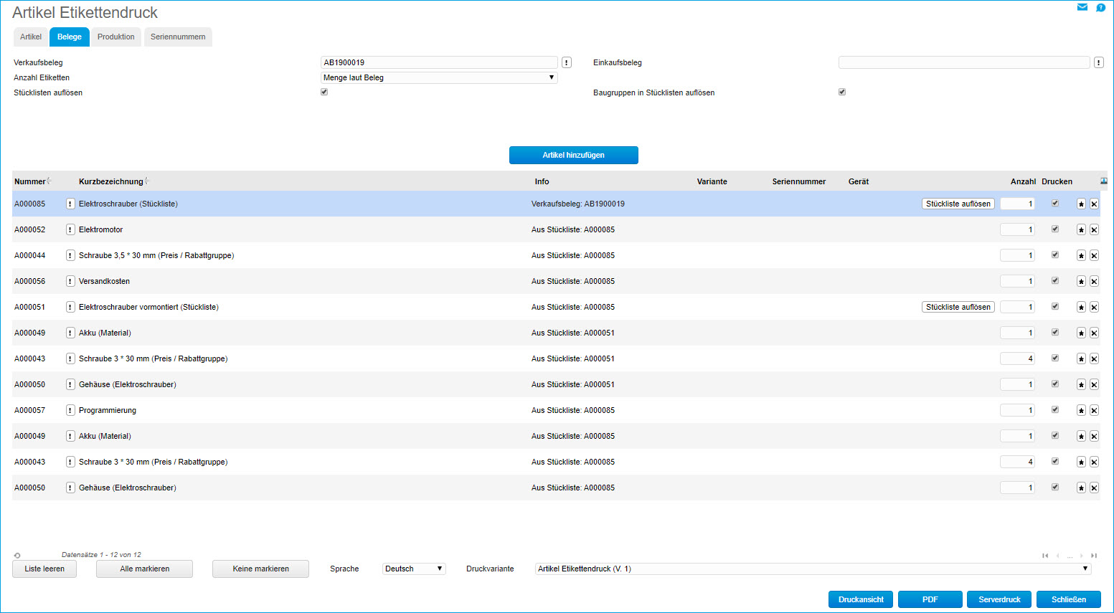The width and height of the screenshot is (1114, 613).
Task: Open info icon for Schraube 3,5 * 30 mm row
Action: 70,255
